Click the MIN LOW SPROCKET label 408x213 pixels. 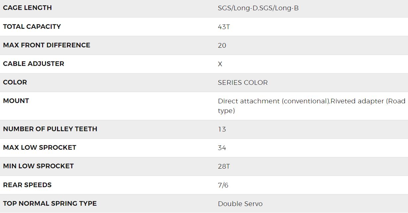(x=38, y=166)
